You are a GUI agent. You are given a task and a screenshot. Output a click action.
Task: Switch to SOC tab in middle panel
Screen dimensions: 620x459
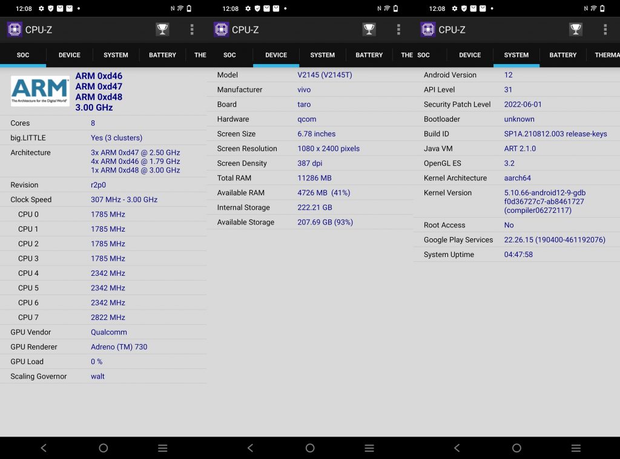pyautogui.click(x=229, y=55)
